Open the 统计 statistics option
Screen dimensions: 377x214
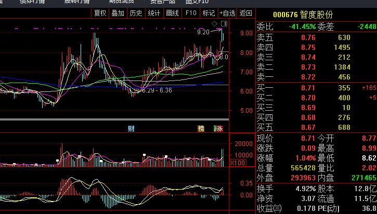(x=154, y=13)
